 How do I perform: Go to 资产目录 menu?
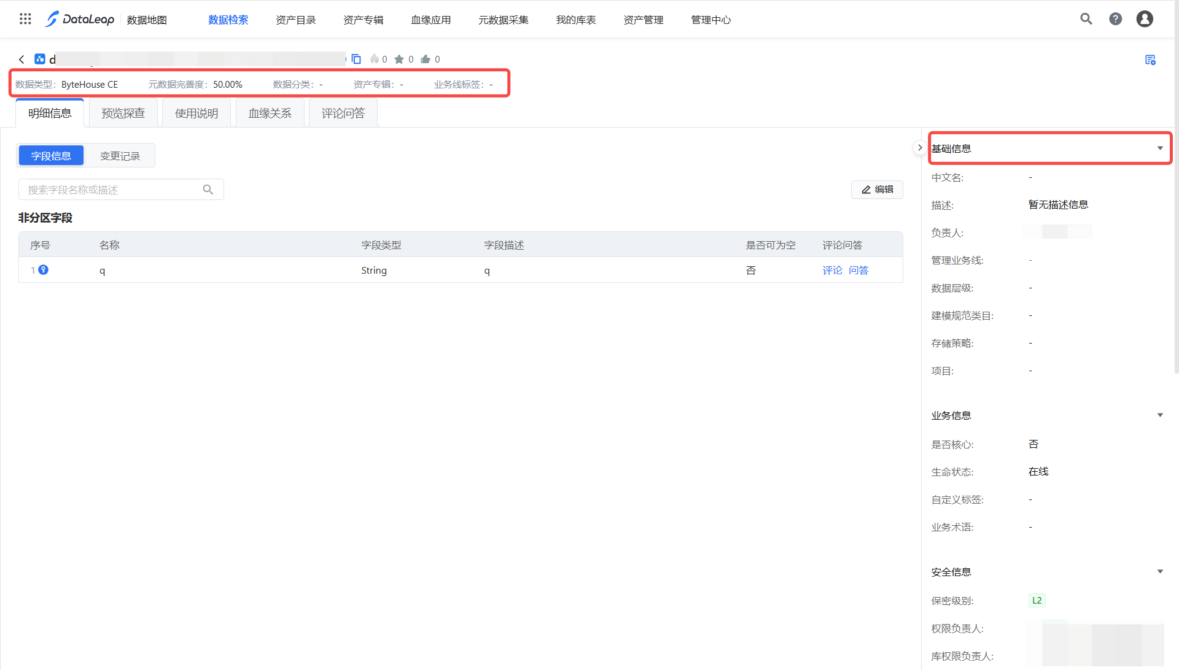click(x=295, y=20)
